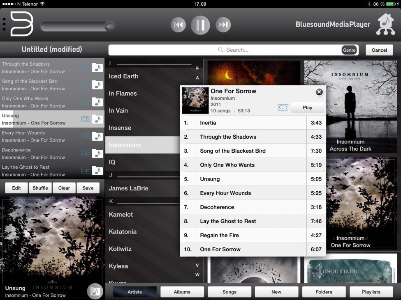Switch to the Albums tab

182,292
